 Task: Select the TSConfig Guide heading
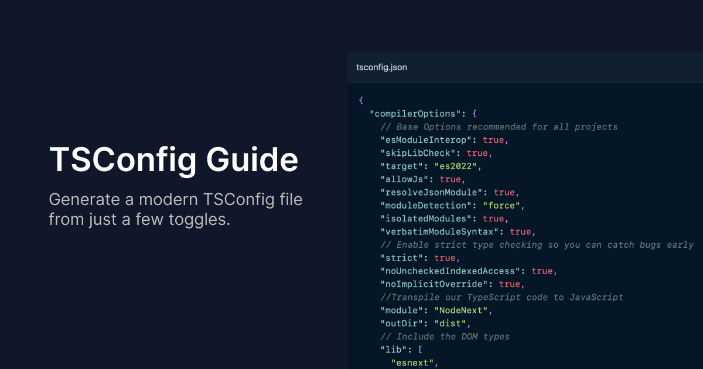click(x=174, y=159)
